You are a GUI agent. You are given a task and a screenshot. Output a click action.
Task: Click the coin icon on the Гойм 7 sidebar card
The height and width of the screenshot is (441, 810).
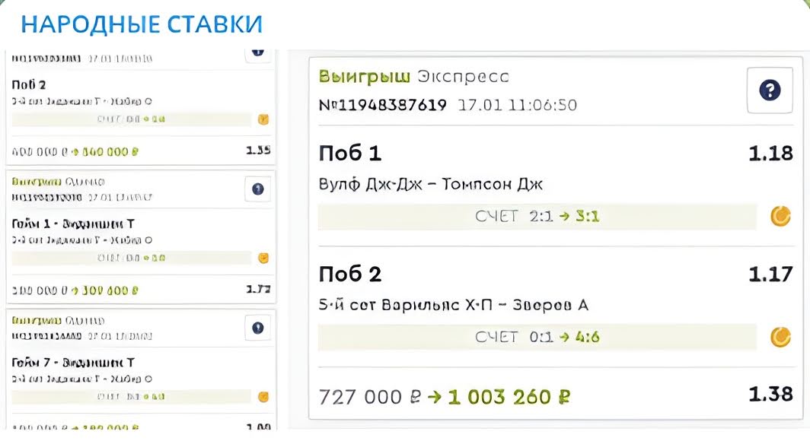click(x=263, y=396)
